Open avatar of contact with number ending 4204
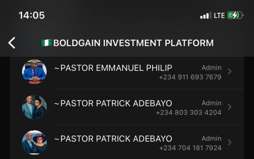 click(34, 107)
